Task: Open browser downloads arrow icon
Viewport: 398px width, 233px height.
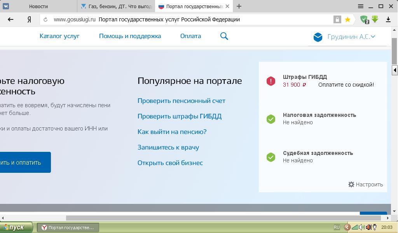Action: 388,19
